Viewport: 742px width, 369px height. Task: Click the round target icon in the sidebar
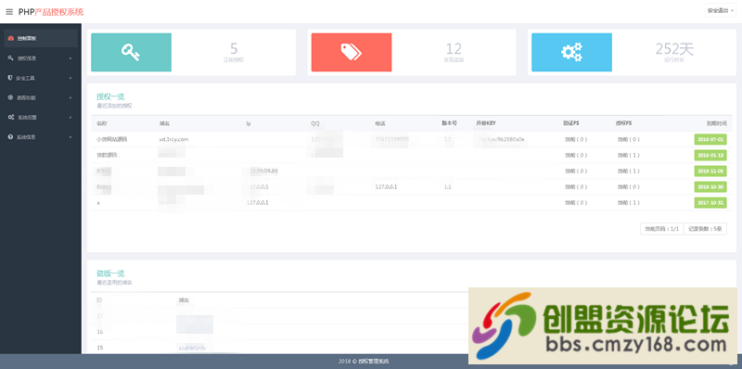coord(11,97)
